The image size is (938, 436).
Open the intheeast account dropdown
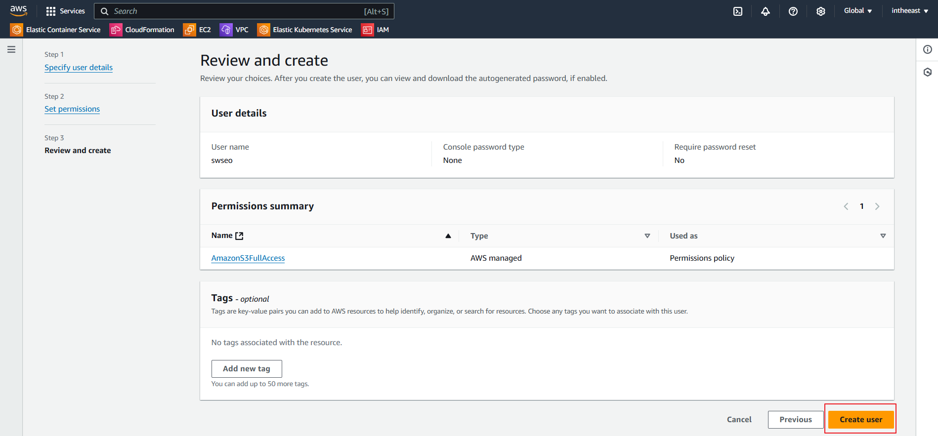909,11
